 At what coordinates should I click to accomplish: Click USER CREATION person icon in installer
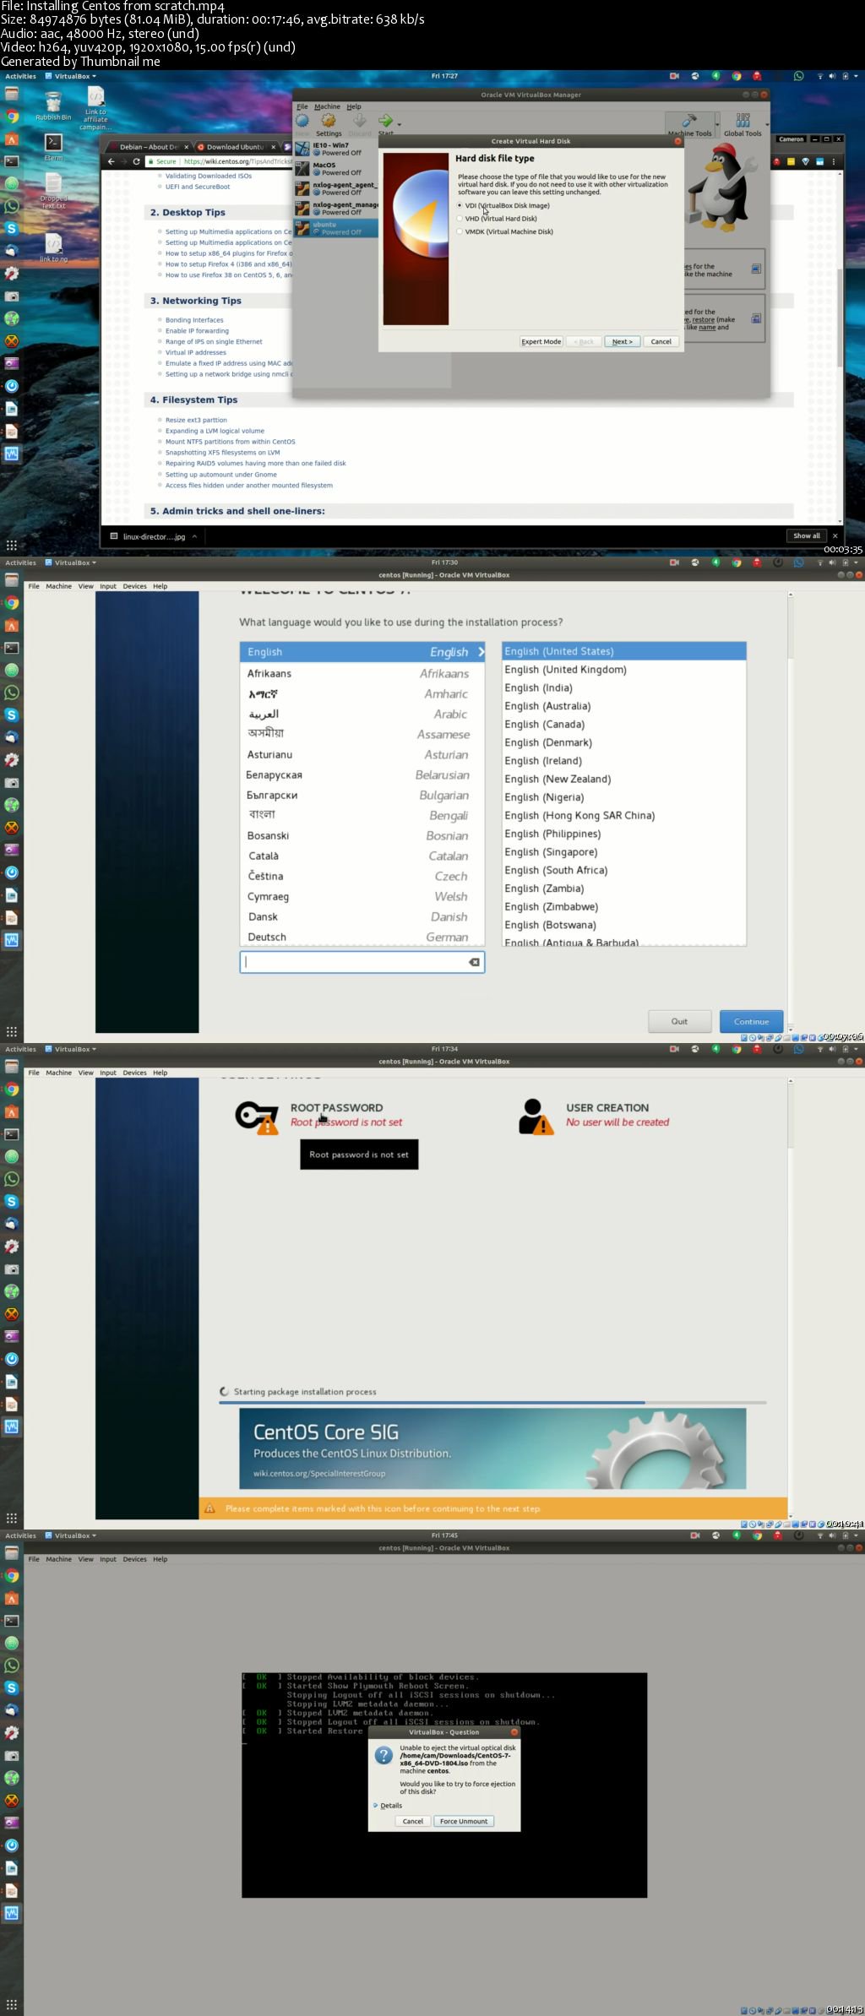coord(536,1117)
